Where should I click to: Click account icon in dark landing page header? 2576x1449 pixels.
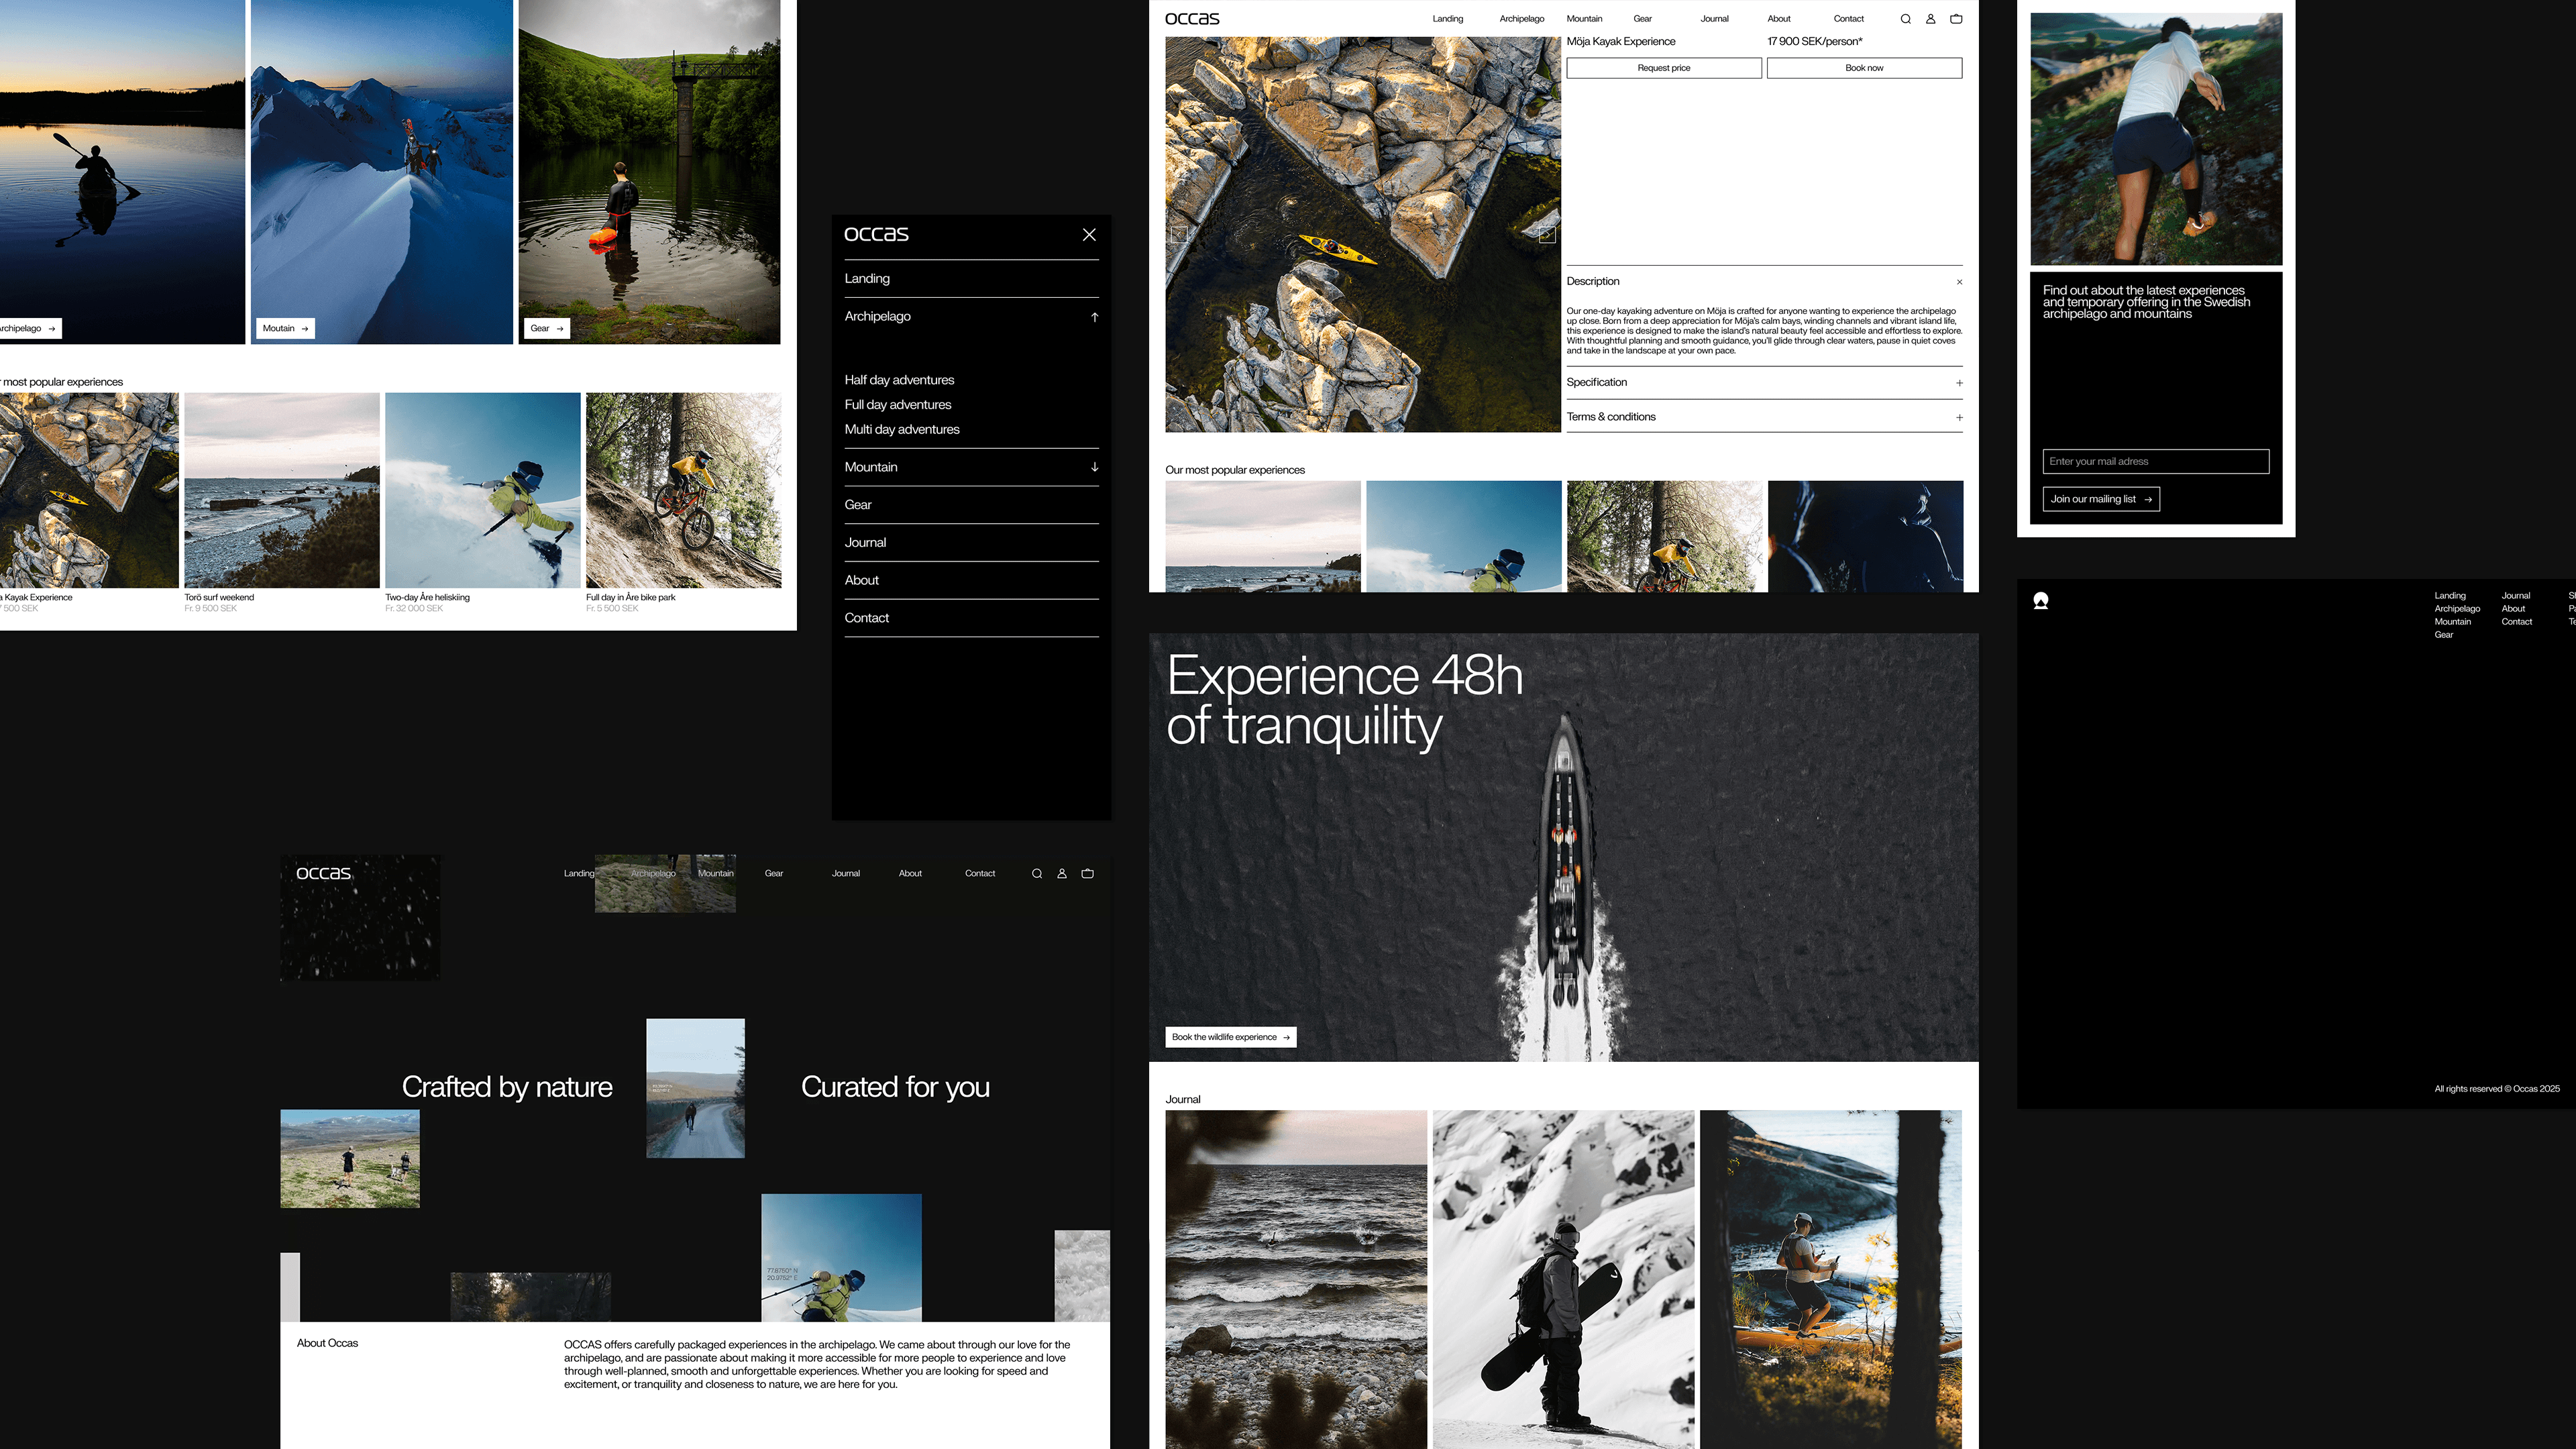[1062, 874]
